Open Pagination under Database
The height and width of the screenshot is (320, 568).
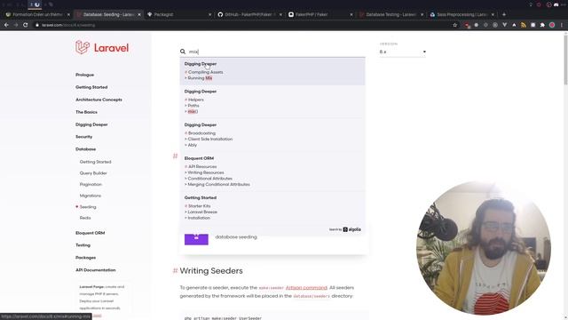pyautogui.click(x=91, y=184)
